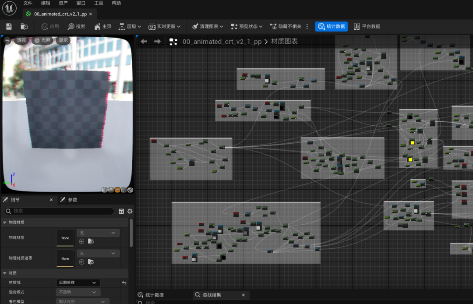Screen dimensions: 473x304
Task: Open the 透视 (Perspective) viewport menu
Action: (x=21, y=40)
